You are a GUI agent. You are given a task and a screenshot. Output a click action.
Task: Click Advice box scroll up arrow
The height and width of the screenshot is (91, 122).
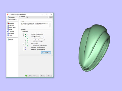pos(50,24)
